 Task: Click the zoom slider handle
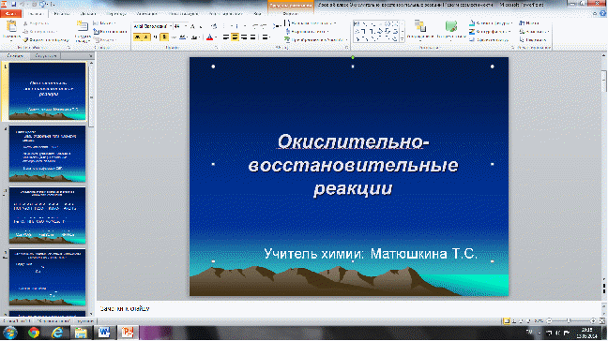(569, 321)
